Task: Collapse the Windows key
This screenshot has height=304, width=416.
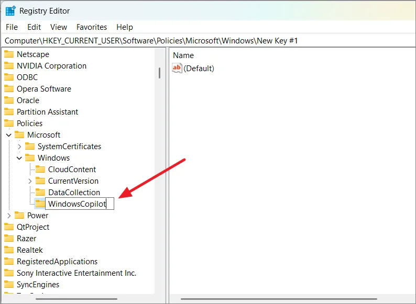Action: click(x=19, y=158)
